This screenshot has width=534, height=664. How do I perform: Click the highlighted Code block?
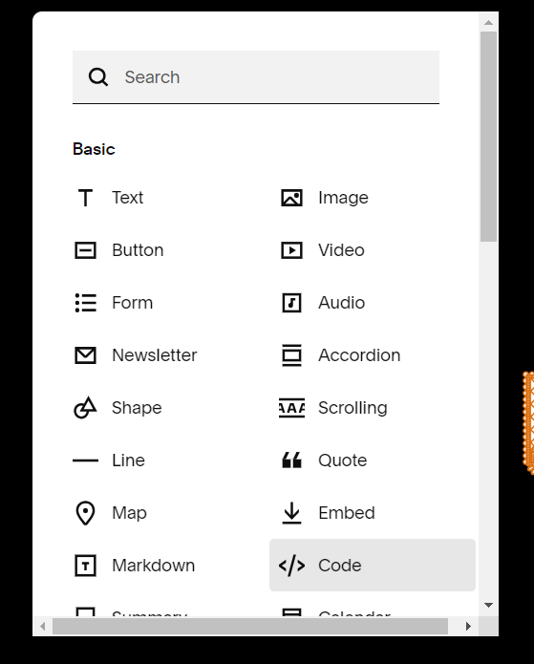point(373,566)
